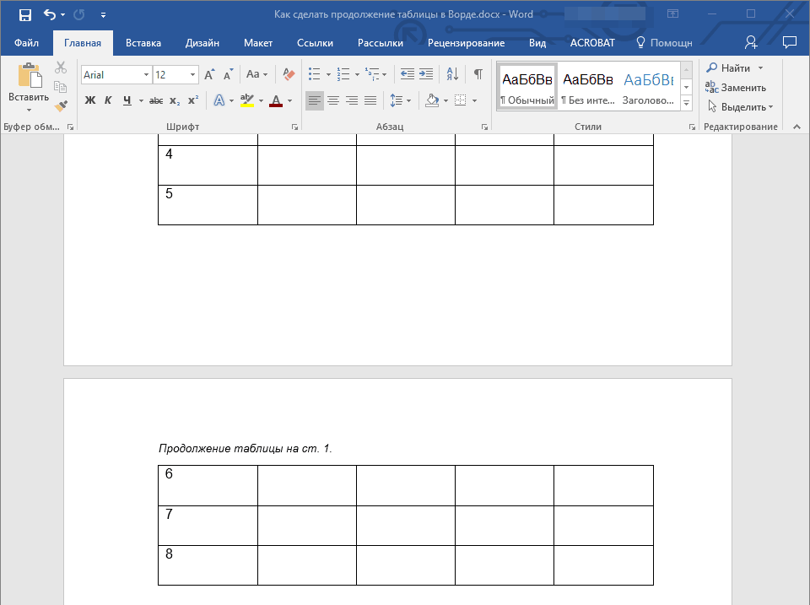Cut selection with the scissors icon
This screenshot has height=605, width=810.
[x=60, y=68]
